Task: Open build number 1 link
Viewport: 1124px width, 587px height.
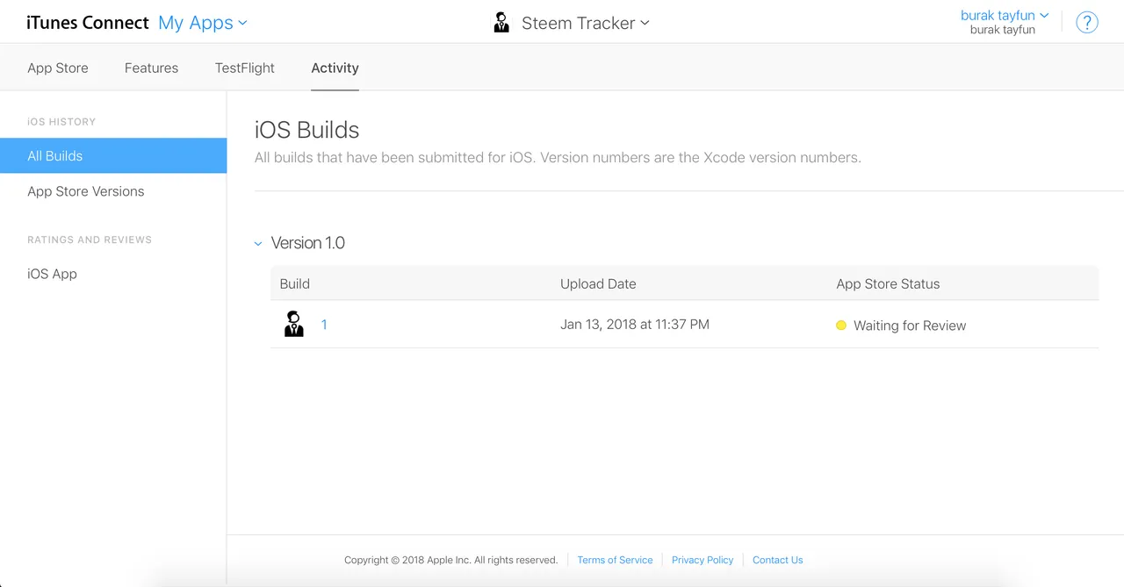Action: pos(324,325)
